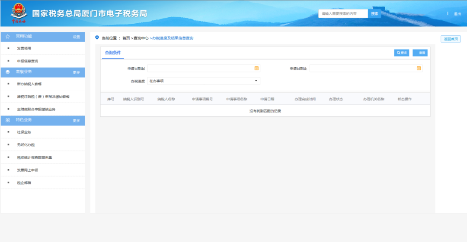Viewport: 467px width, 242px height.
Task: Click the 国家税务总局厦门市电子税务局 title
Action: click(90, 13)
